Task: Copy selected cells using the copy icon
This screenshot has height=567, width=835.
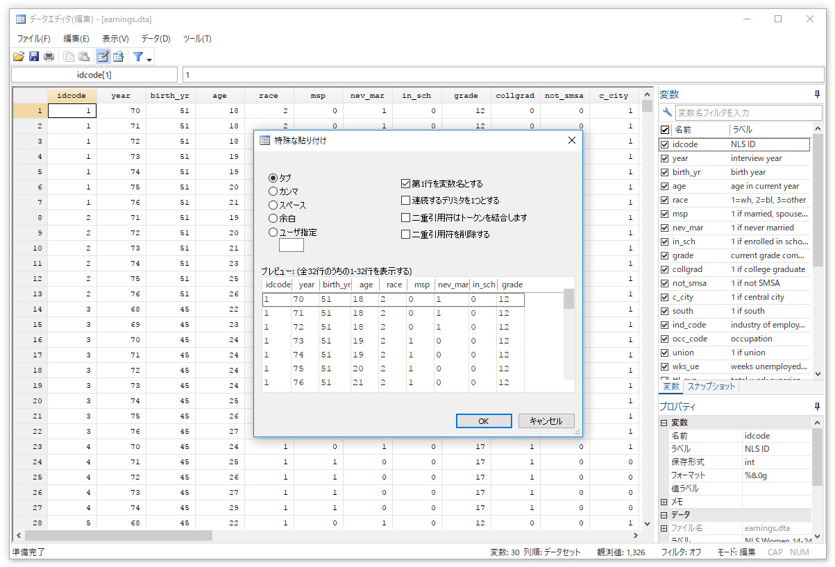Action: click(69, 56)
